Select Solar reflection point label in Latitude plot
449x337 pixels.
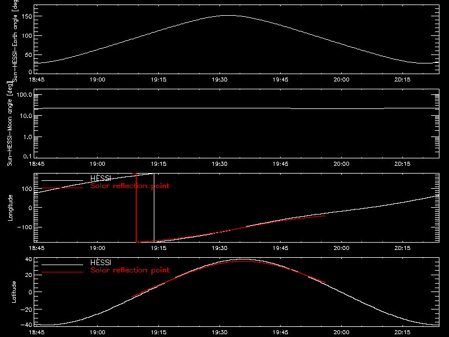pos(130,270)
